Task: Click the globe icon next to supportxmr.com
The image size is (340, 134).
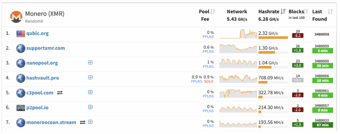Action: 21,48
